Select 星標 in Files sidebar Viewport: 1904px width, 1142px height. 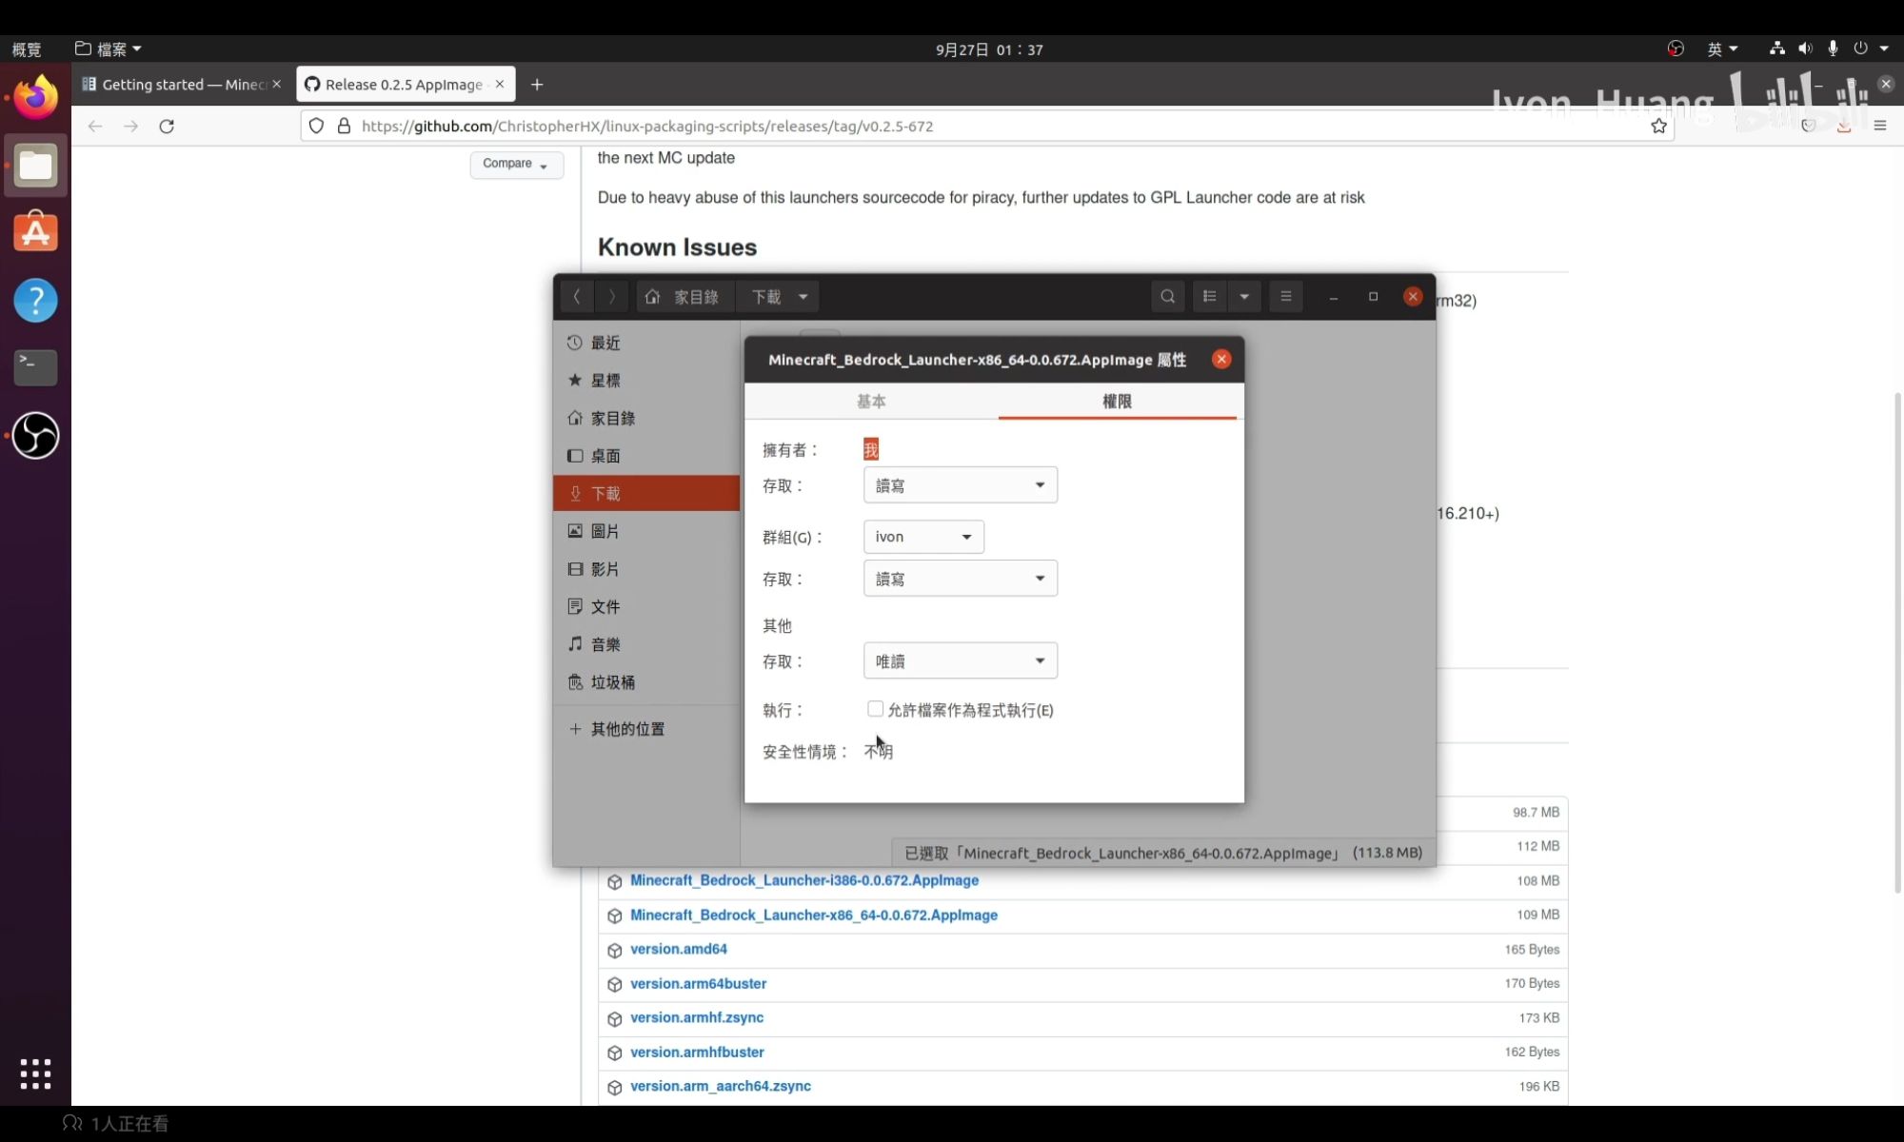[646, 381]
